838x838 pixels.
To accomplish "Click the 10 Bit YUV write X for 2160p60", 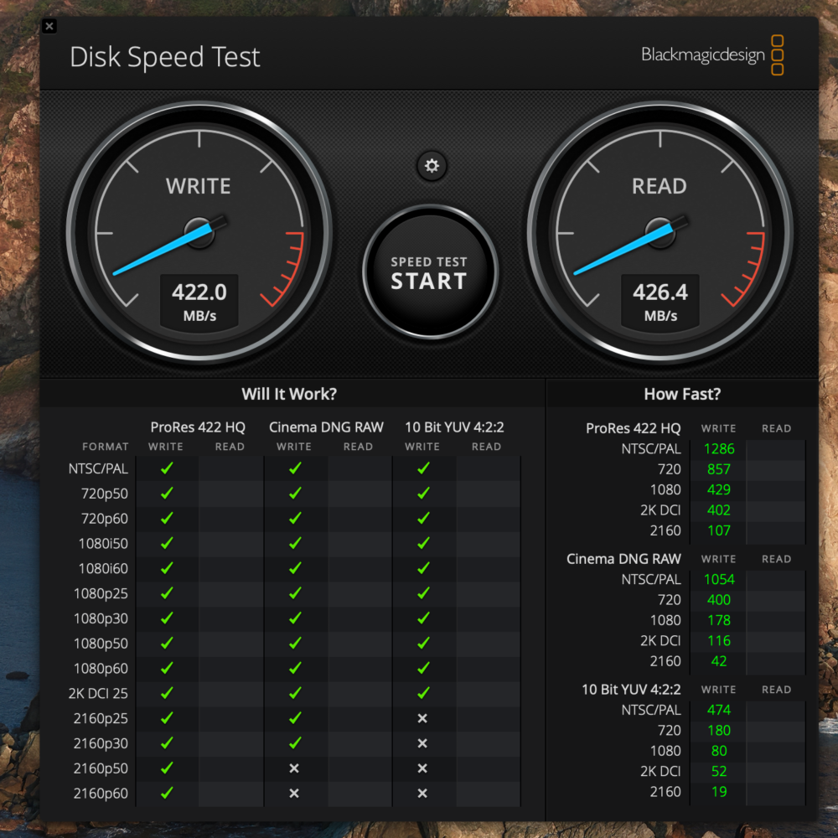I will click(422, 793).
